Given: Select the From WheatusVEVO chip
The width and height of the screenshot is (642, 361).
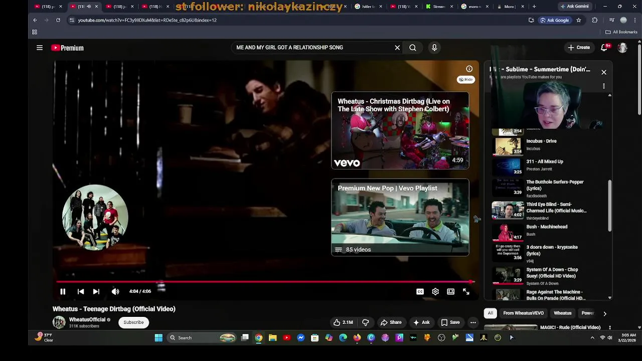Looking at the screenshot, I should point(523,313).
